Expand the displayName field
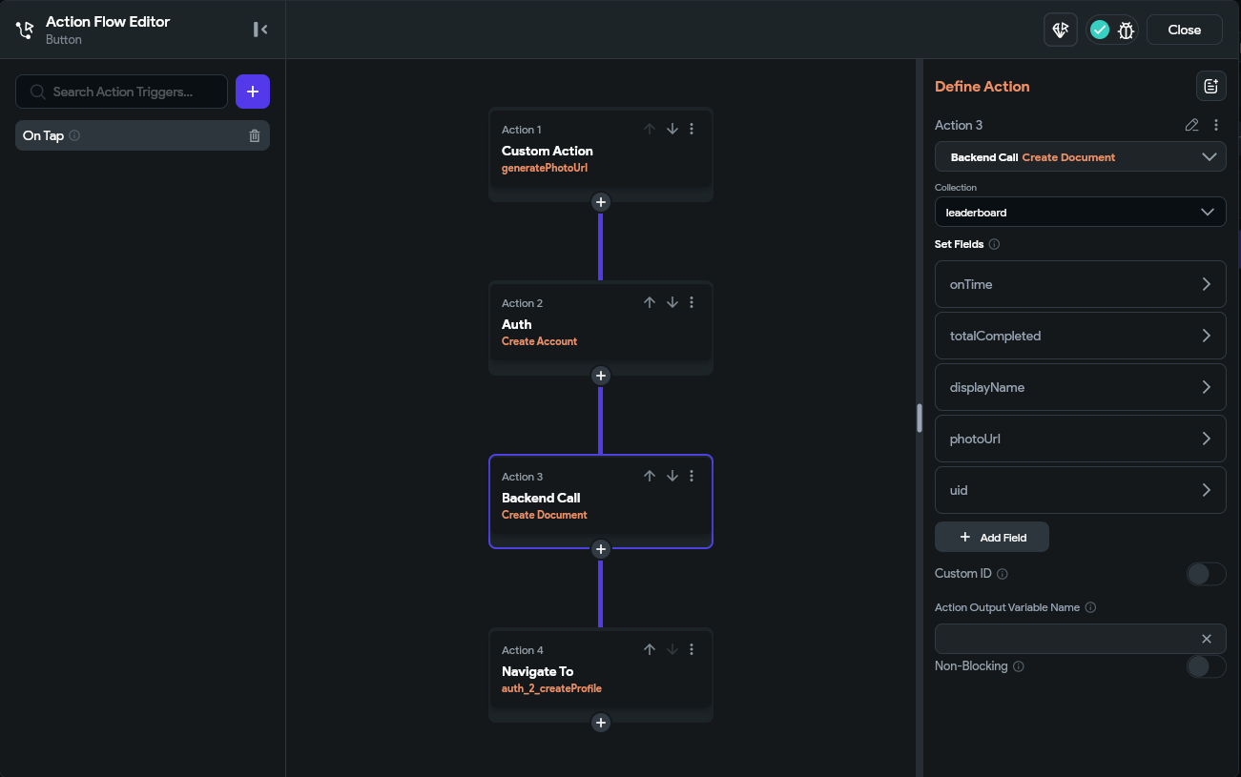Screen dimensions: 1241x777 [1081, 387]
